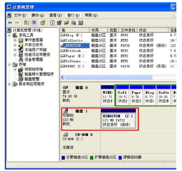The height and width of the screenshot is (171, 182).
Task: Click the Refresh toolbar icon
Action: pyautogui.click(x=52, y=23)
